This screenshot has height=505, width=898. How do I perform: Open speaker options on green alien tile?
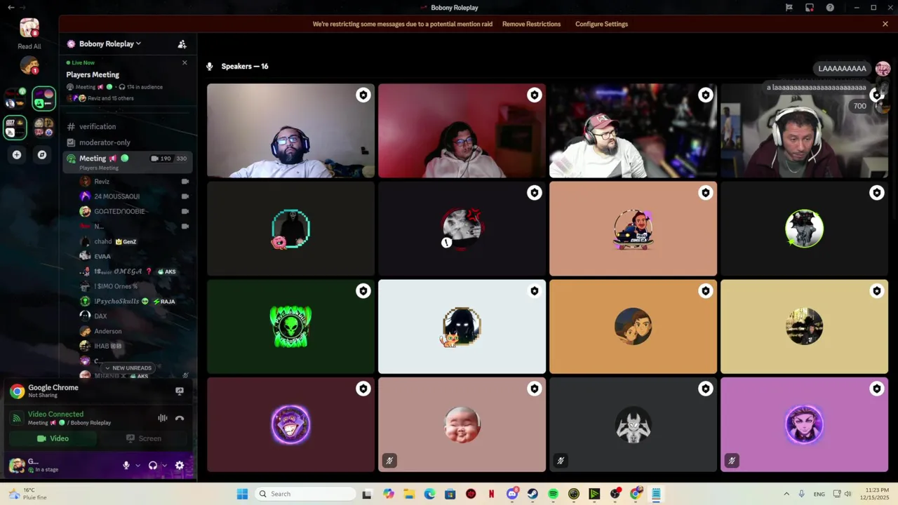coord(363,291)
